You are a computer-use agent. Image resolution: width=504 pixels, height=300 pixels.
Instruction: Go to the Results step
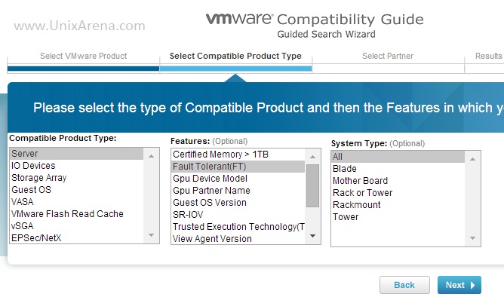point(489,56)
